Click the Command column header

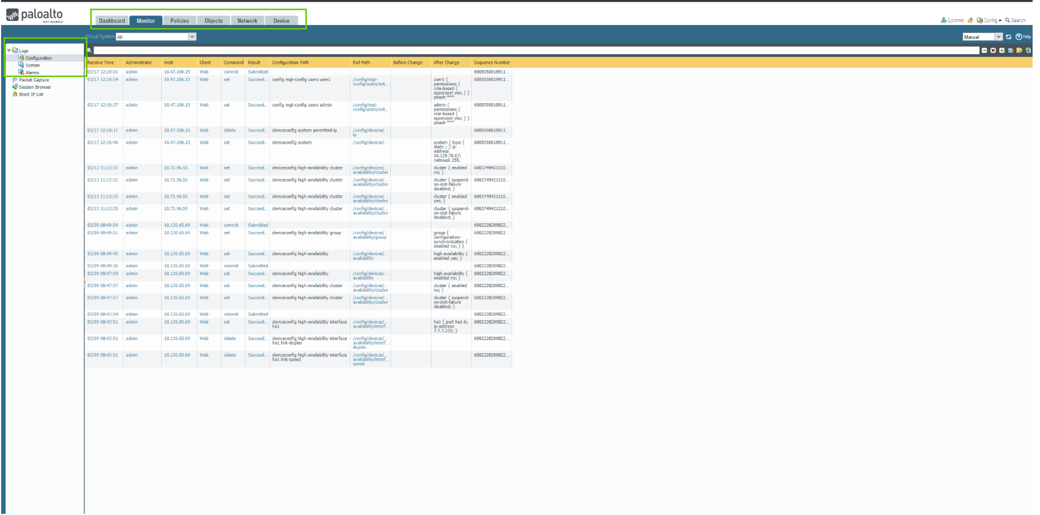click(234, 63)
